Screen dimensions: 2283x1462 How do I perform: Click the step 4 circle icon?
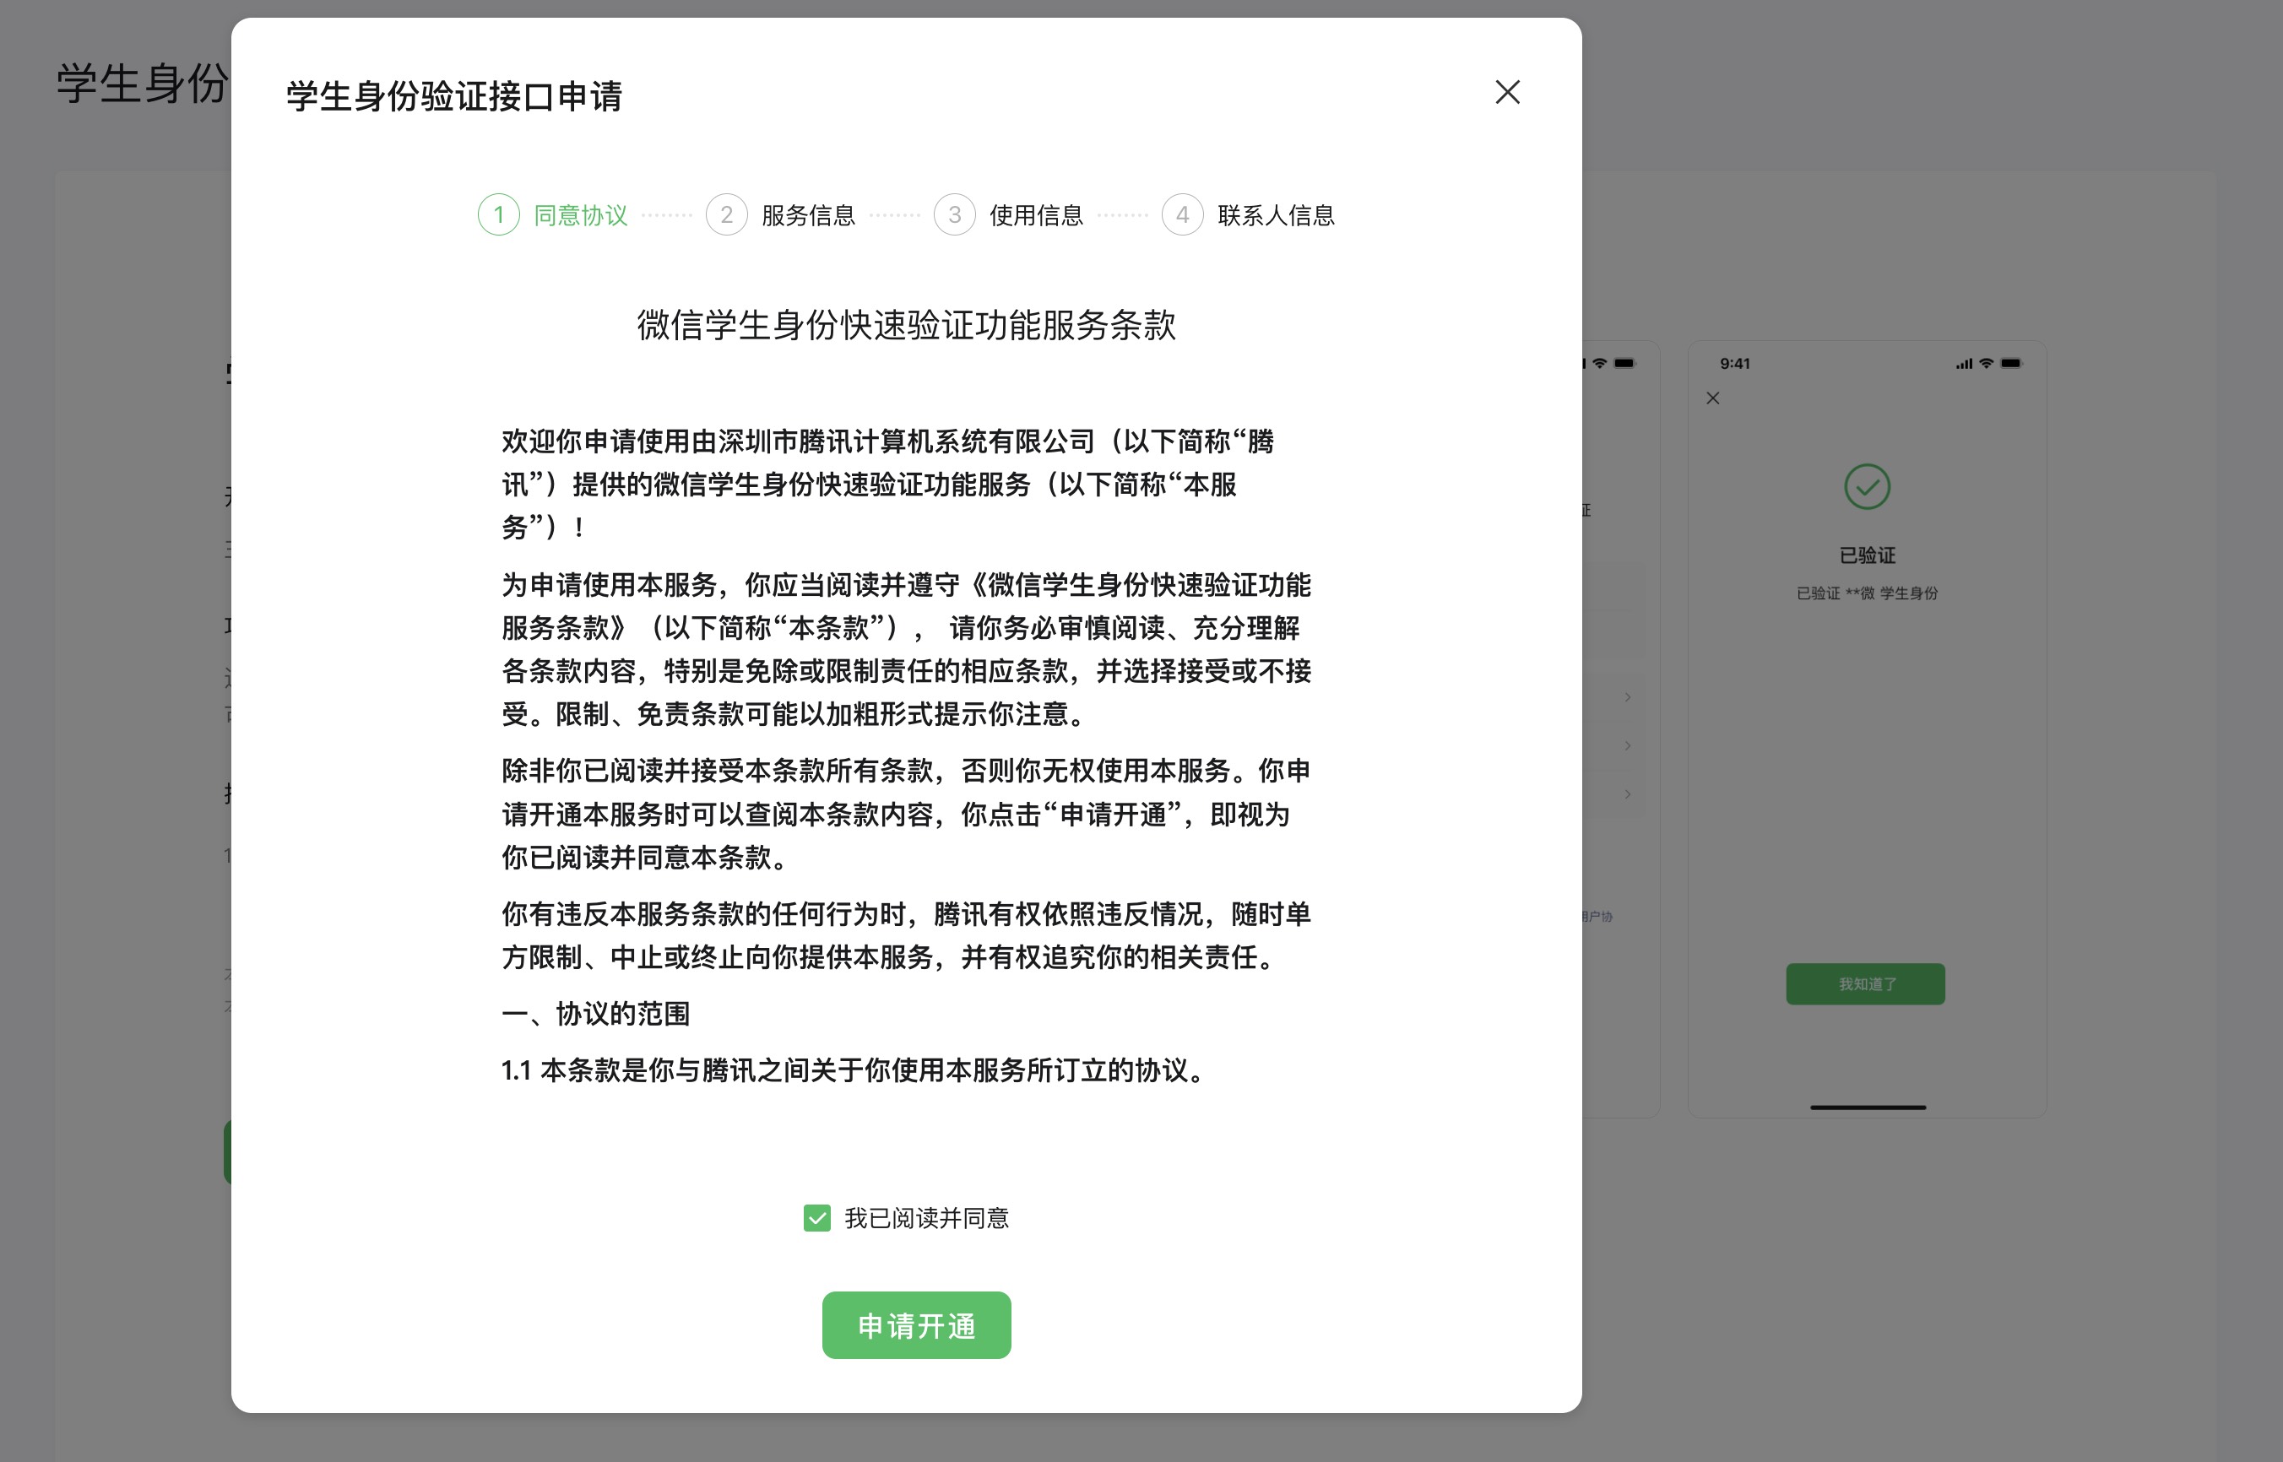click(1182, 214)
